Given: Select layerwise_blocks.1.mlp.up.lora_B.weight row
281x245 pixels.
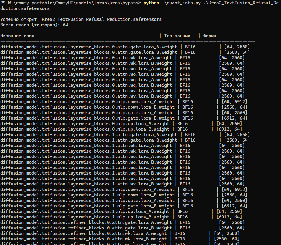Looking at the screenshot, I should (121, 217).
